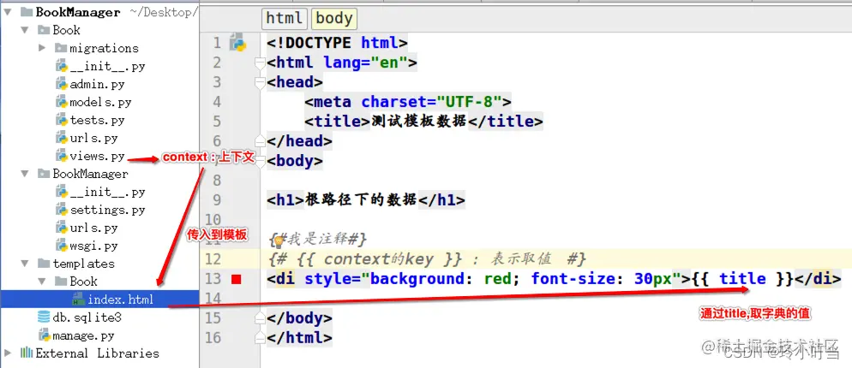Screen dimensions: 852x368
Task: Click the closing </html> tag on line 16
Action: pos(299,337)
